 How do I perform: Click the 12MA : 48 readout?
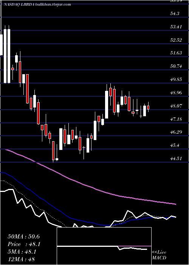pyautogui.click(x=21, y=259)
